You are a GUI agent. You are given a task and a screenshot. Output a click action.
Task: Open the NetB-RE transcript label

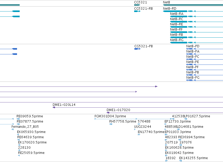coord(177,24)
